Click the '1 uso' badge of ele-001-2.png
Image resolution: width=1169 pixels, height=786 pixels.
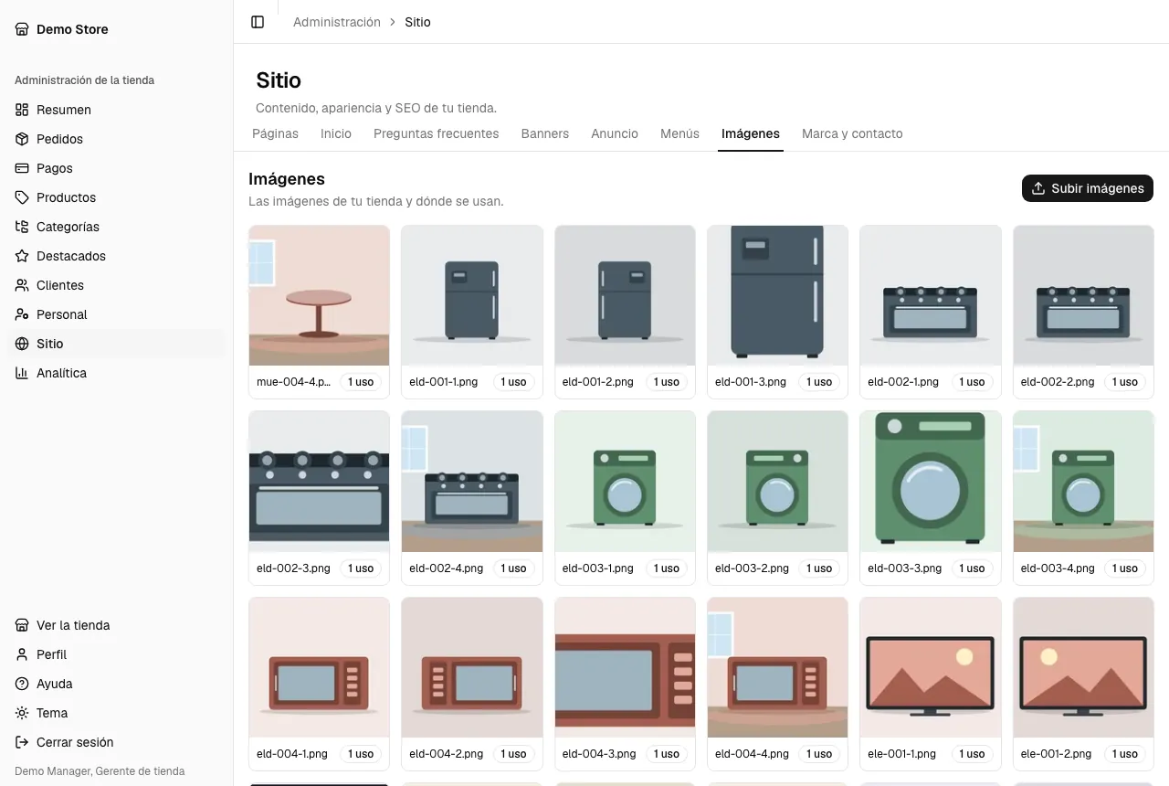pyautogui.click(x=1125, y=754)
